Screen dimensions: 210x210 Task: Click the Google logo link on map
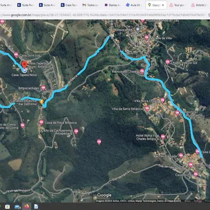pyautogui.click(x=105, y=195)
